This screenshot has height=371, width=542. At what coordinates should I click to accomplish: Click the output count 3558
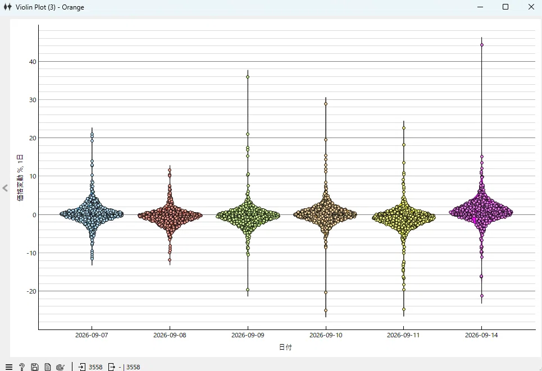[133, 367]
